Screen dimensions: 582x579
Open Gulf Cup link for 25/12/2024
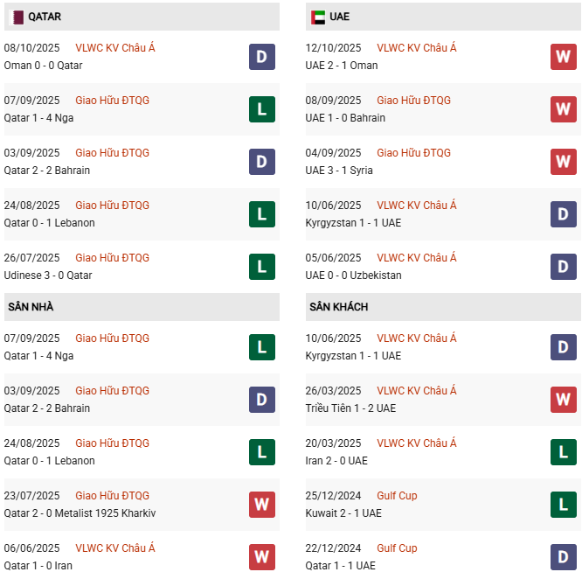[397, 496]
